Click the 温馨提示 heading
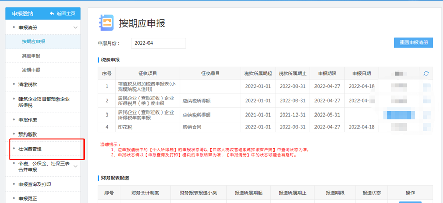443x203 pixels. [111, 144]
